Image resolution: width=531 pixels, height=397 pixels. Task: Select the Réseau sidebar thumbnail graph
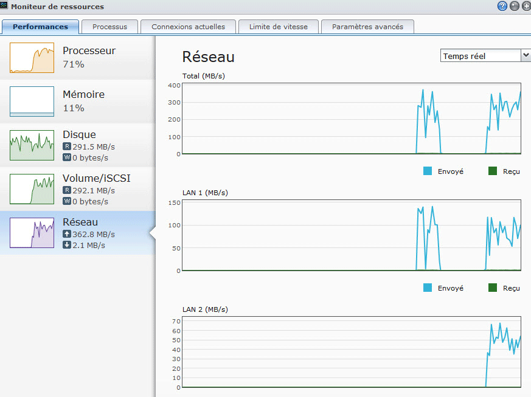pyautogui.click(x=32, y=232)
